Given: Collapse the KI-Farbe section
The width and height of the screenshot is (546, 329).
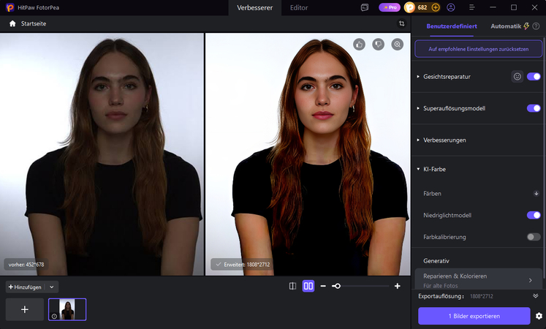Looking at the screenshot, I should (x=418, y=169).
